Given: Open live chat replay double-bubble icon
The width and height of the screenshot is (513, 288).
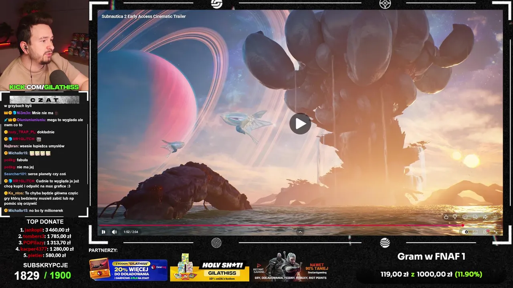Looking at the screenshot, I should 475,217.
